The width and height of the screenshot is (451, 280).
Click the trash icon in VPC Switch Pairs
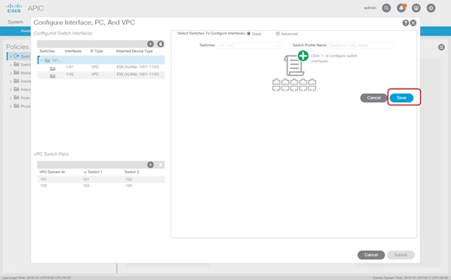(x=161, y=165)
